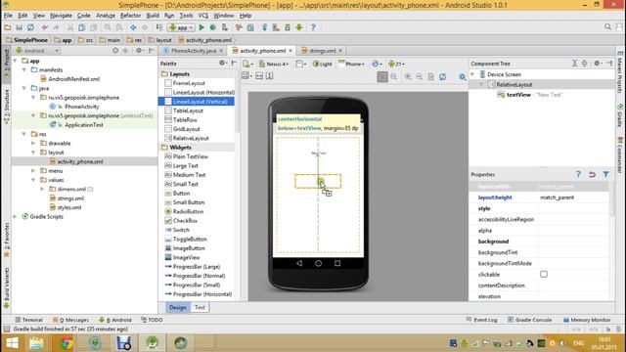Viewport: 626px width, 352px height.
Task: Open the Analyze menu
Action: pos(106,16)
